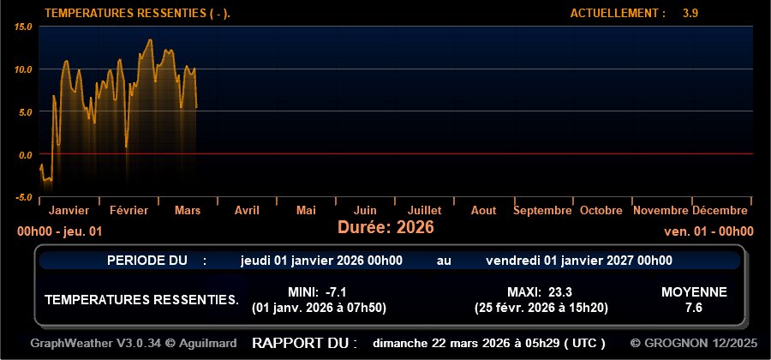Click the Durée: 2026 heading
The height and width of the screenshot is (360, 771).
(x=385, y=227)
